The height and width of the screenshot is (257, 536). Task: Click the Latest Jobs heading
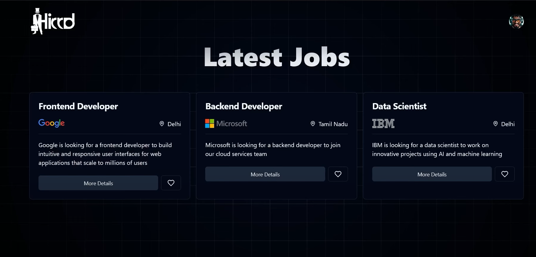[277, 57]
